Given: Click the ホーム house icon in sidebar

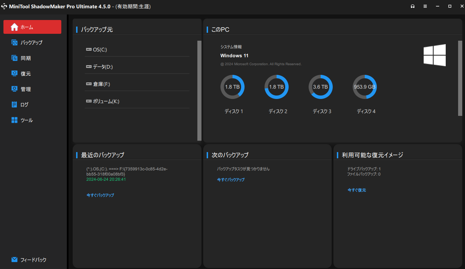Looking at the screenshot, I should pyautogui.click(x=14, y=27).
